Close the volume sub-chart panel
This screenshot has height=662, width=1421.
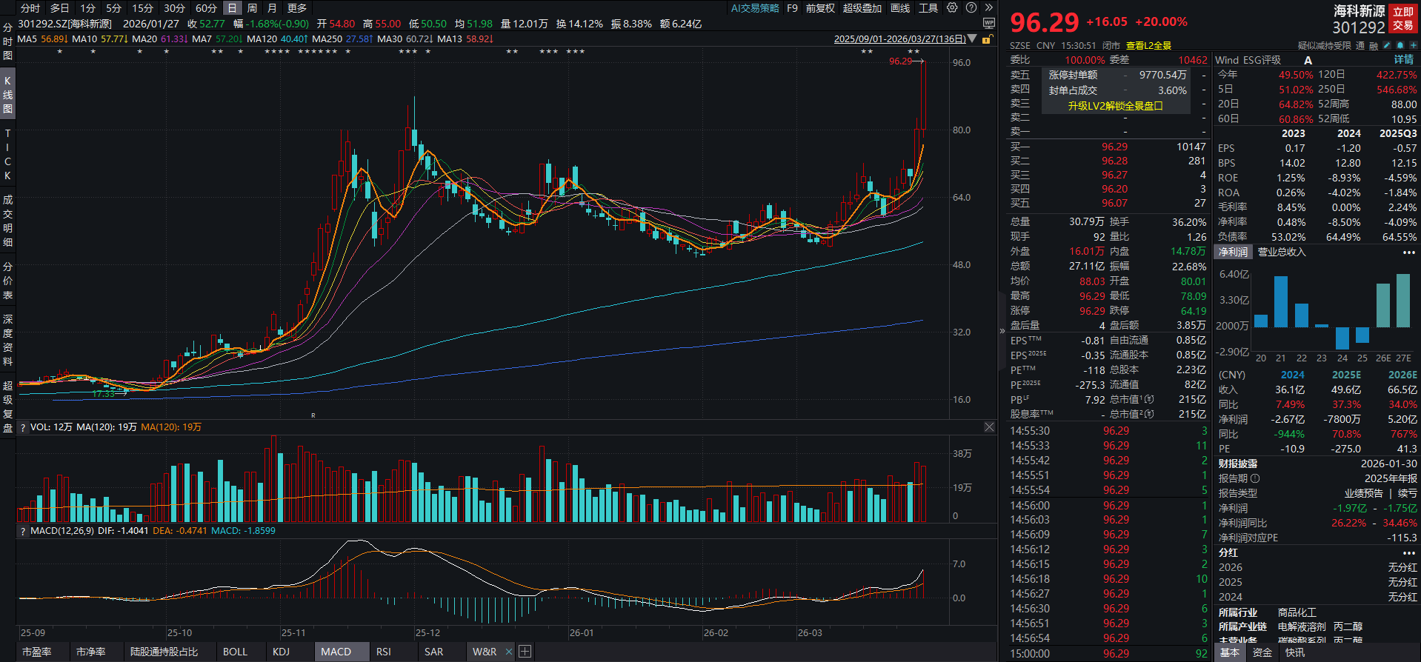[989, 427]
